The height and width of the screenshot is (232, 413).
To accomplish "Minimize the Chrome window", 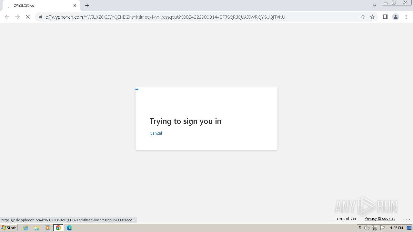I will (386, 3).
